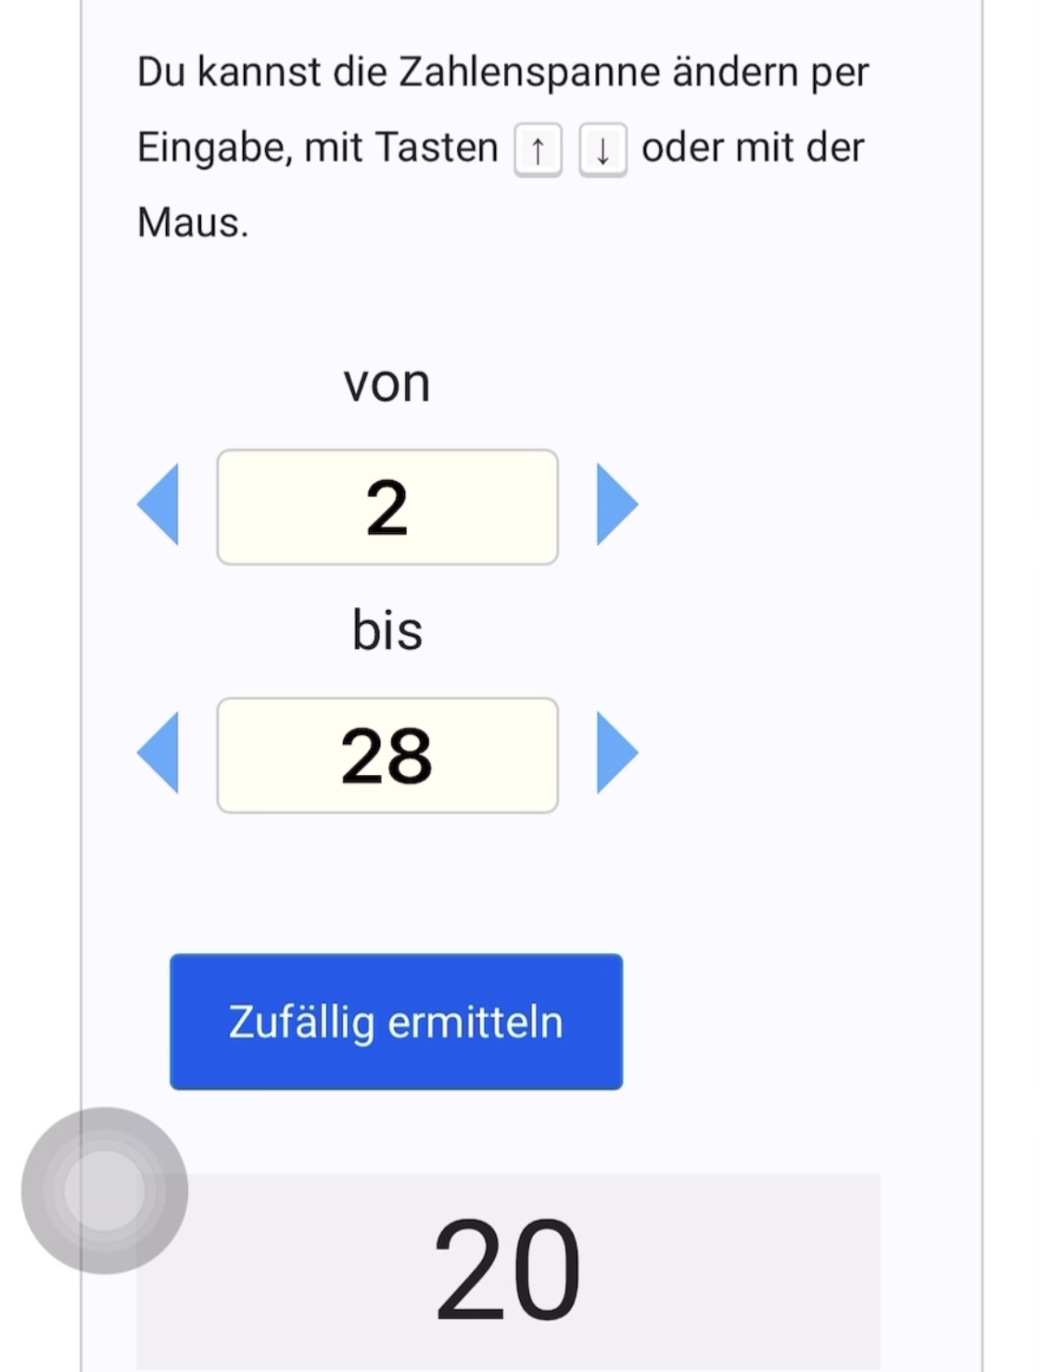This screenshot has height=1372, width=1040.
Task: Click the word 'Maus.' in instructions
Action: coord(193,222)
